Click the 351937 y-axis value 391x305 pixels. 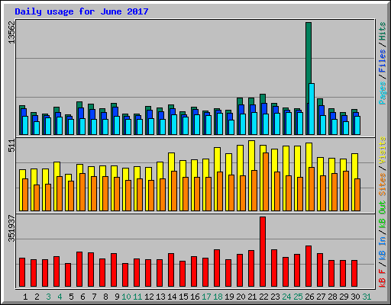coord(11,229)
